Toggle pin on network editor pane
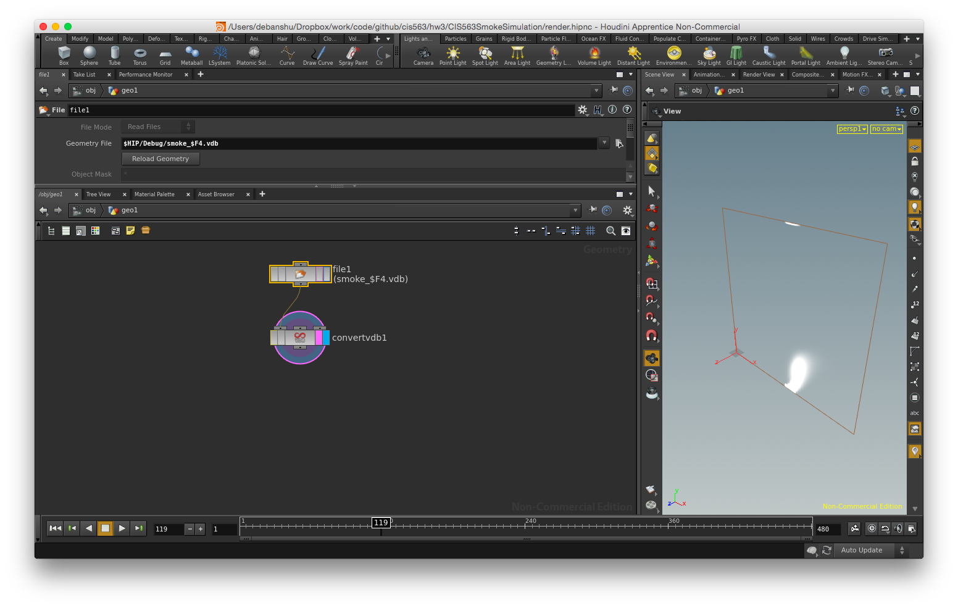 click(x=593, y=210)
